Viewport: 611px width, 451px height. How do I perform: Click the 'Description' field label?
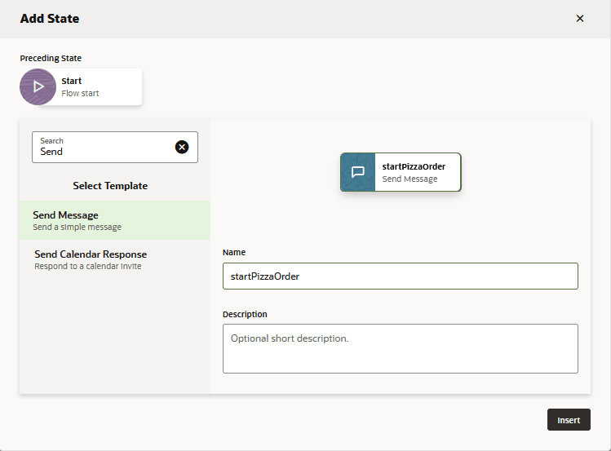click(245, 314)
